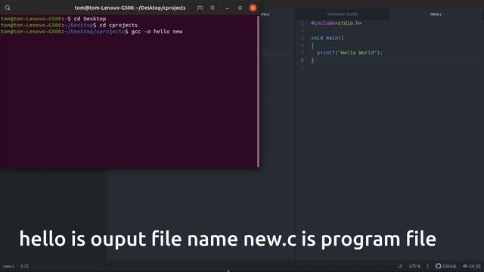
Task: Click the void main() line in the editor
Action: coord(327,38)
